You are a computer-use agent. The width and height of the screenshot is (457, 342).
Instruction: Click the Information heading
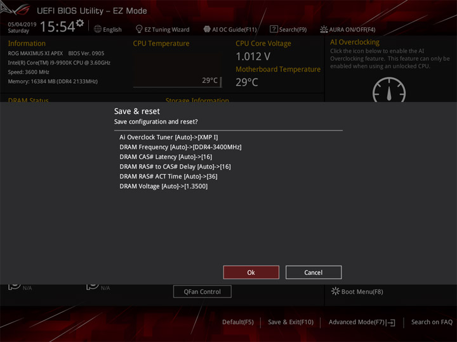tap(27, 43)
